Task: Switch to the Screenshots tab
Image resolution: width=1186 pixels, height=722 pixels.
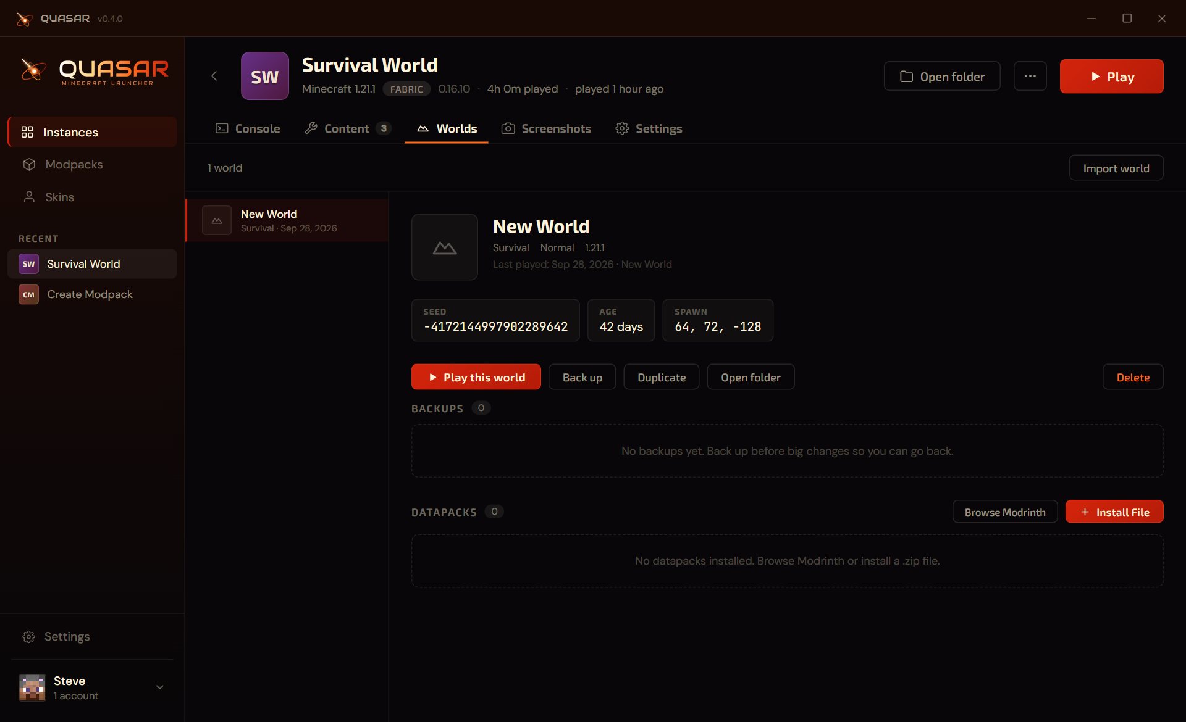Action: [x=546, y=128]
